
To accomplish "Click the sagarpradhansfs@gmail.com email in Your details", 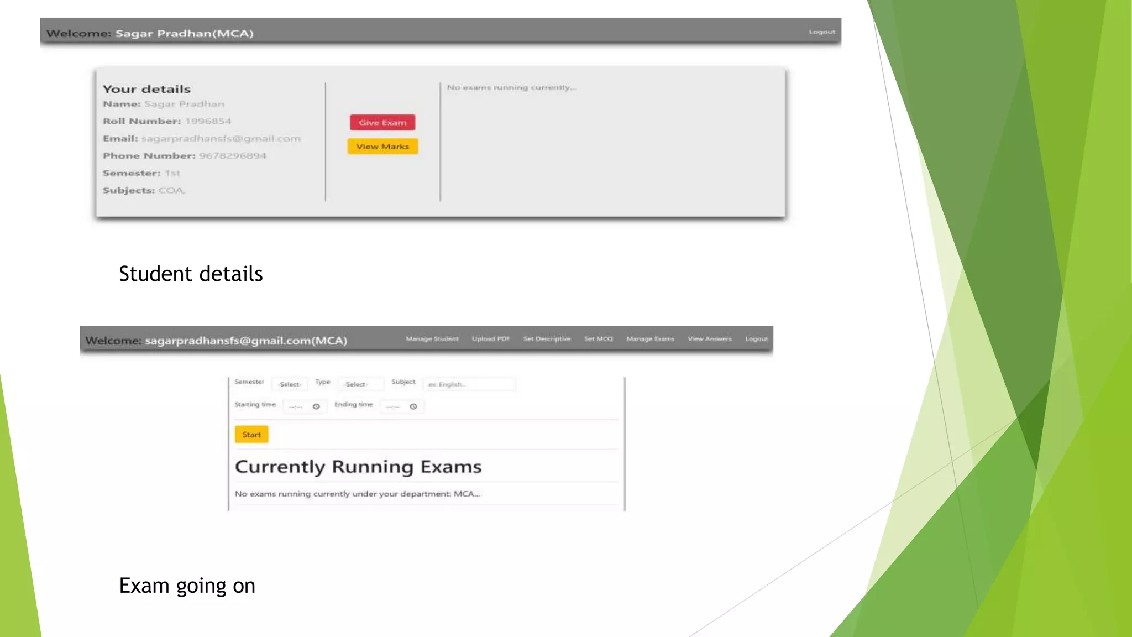I will click(x=221, y=138).
